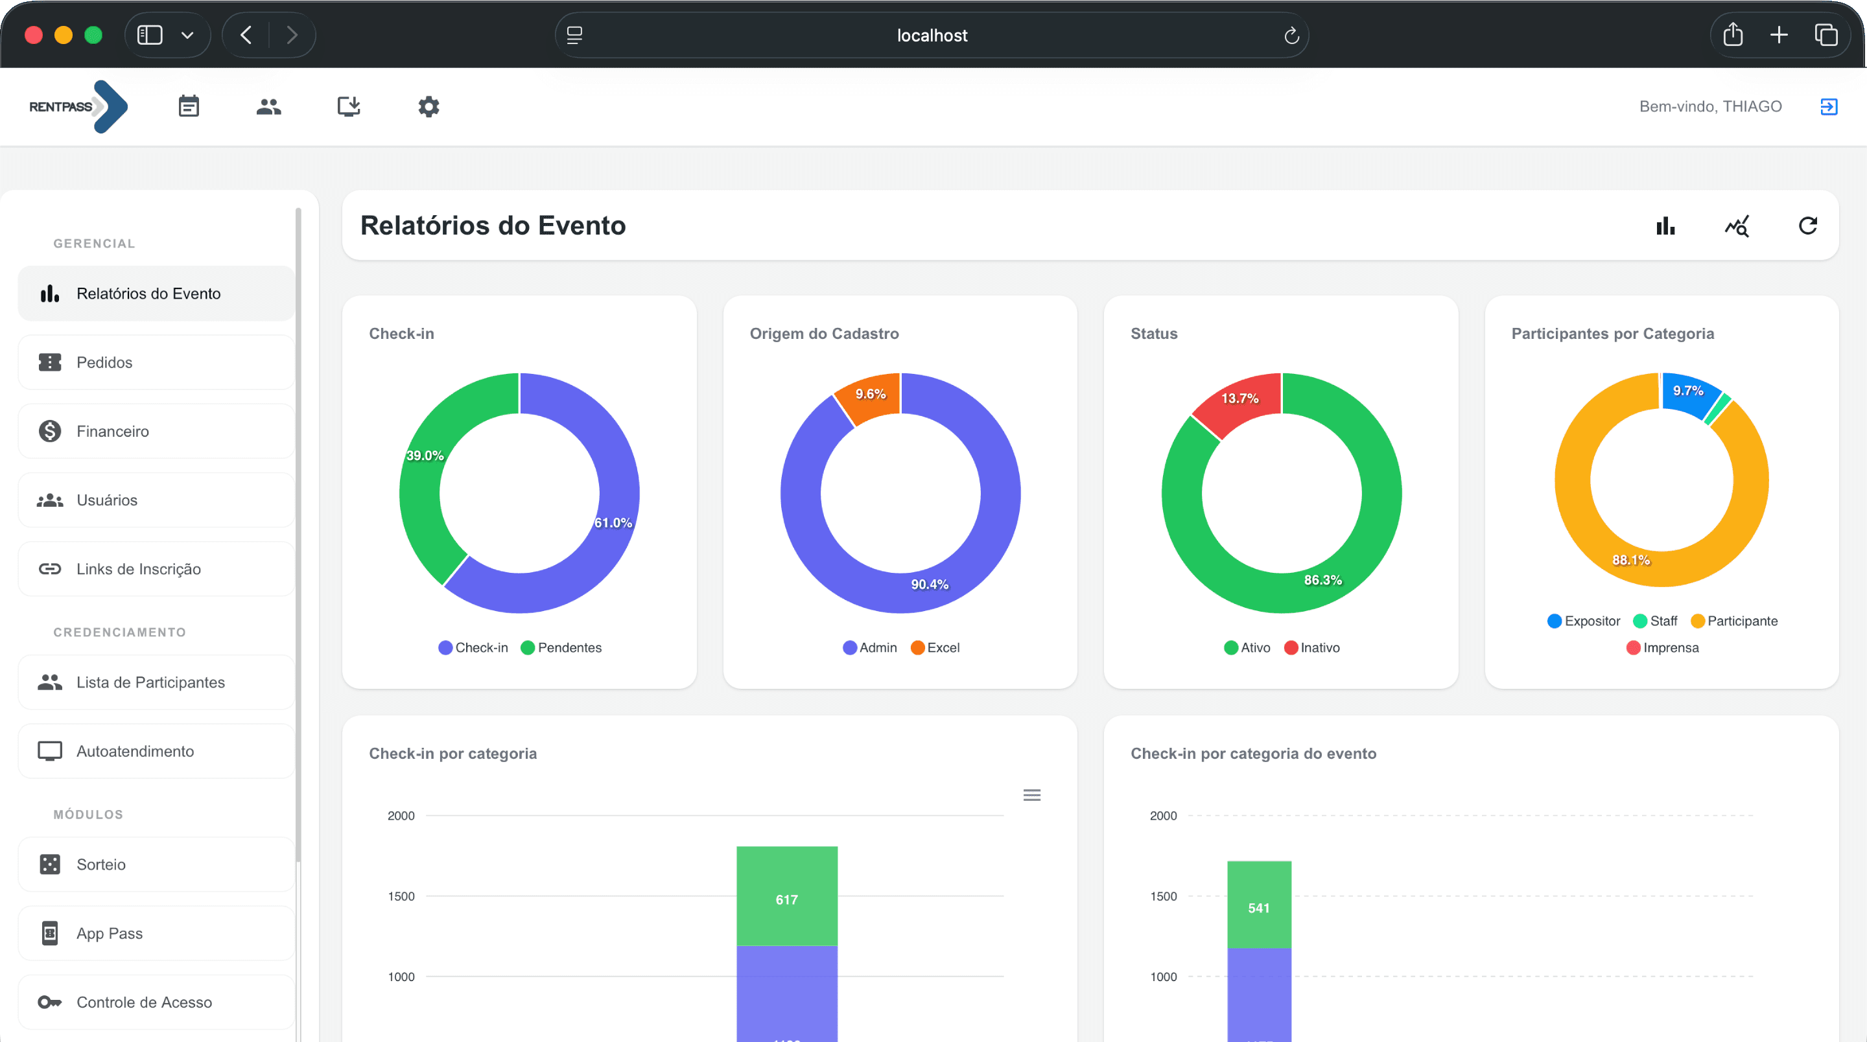
Task: Click the Relatórios do Evento page title
Action: click(x=493, y=226)
